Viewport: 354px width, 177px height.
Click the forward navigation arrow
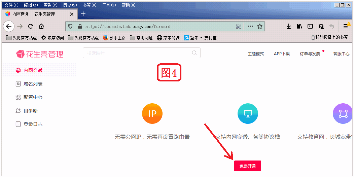point(20,26)
